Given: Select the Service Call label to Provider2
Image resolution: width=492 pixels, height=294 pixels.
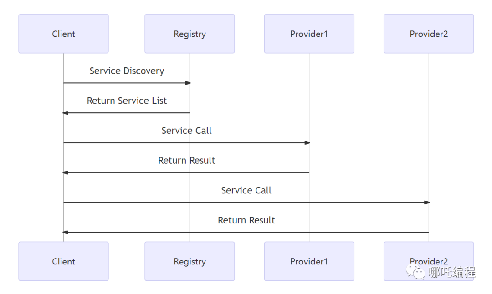Looking at the screenshot, I should [x=246, y=190].
